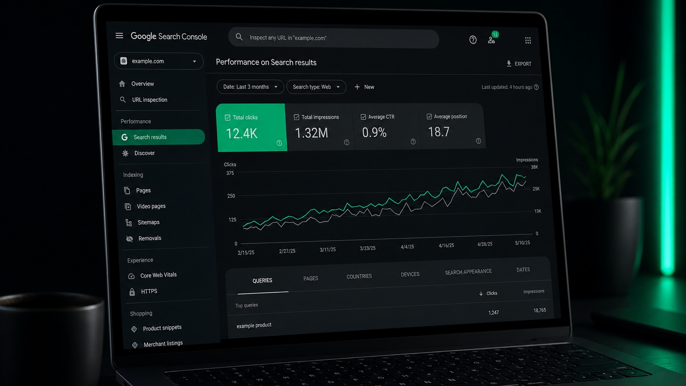
Task: Click the plus icon for New filter
Action: click(357, 87)
